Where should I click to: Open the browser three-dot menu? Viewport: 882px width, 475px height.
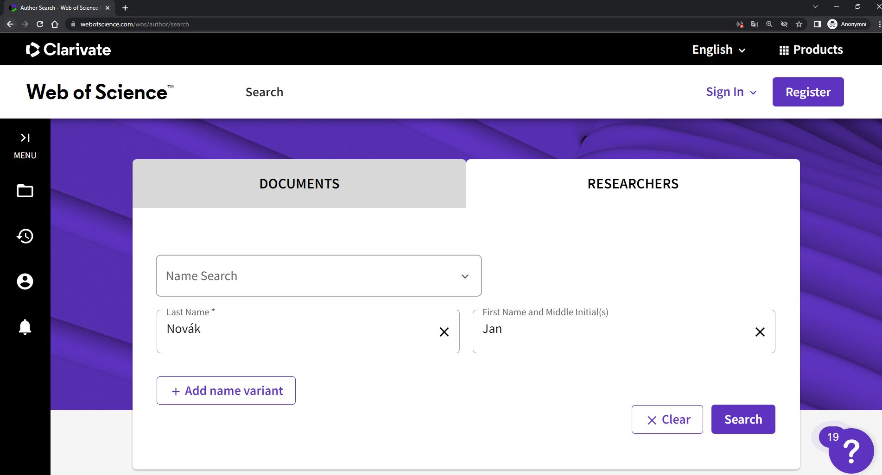tap(878, 24)
